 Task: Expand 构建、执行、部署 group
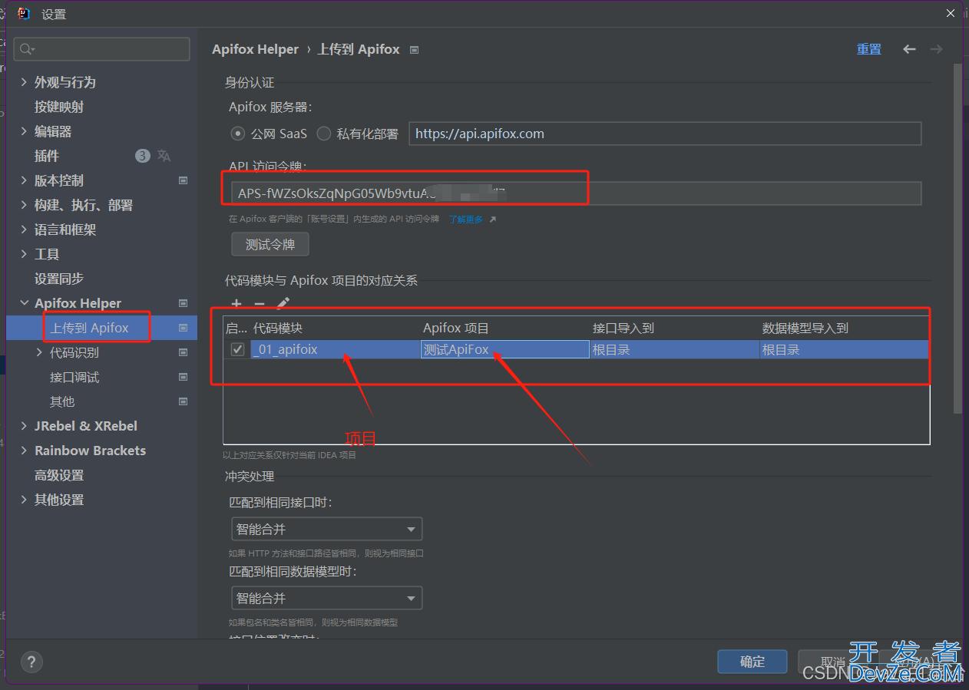tap(24, 205)
